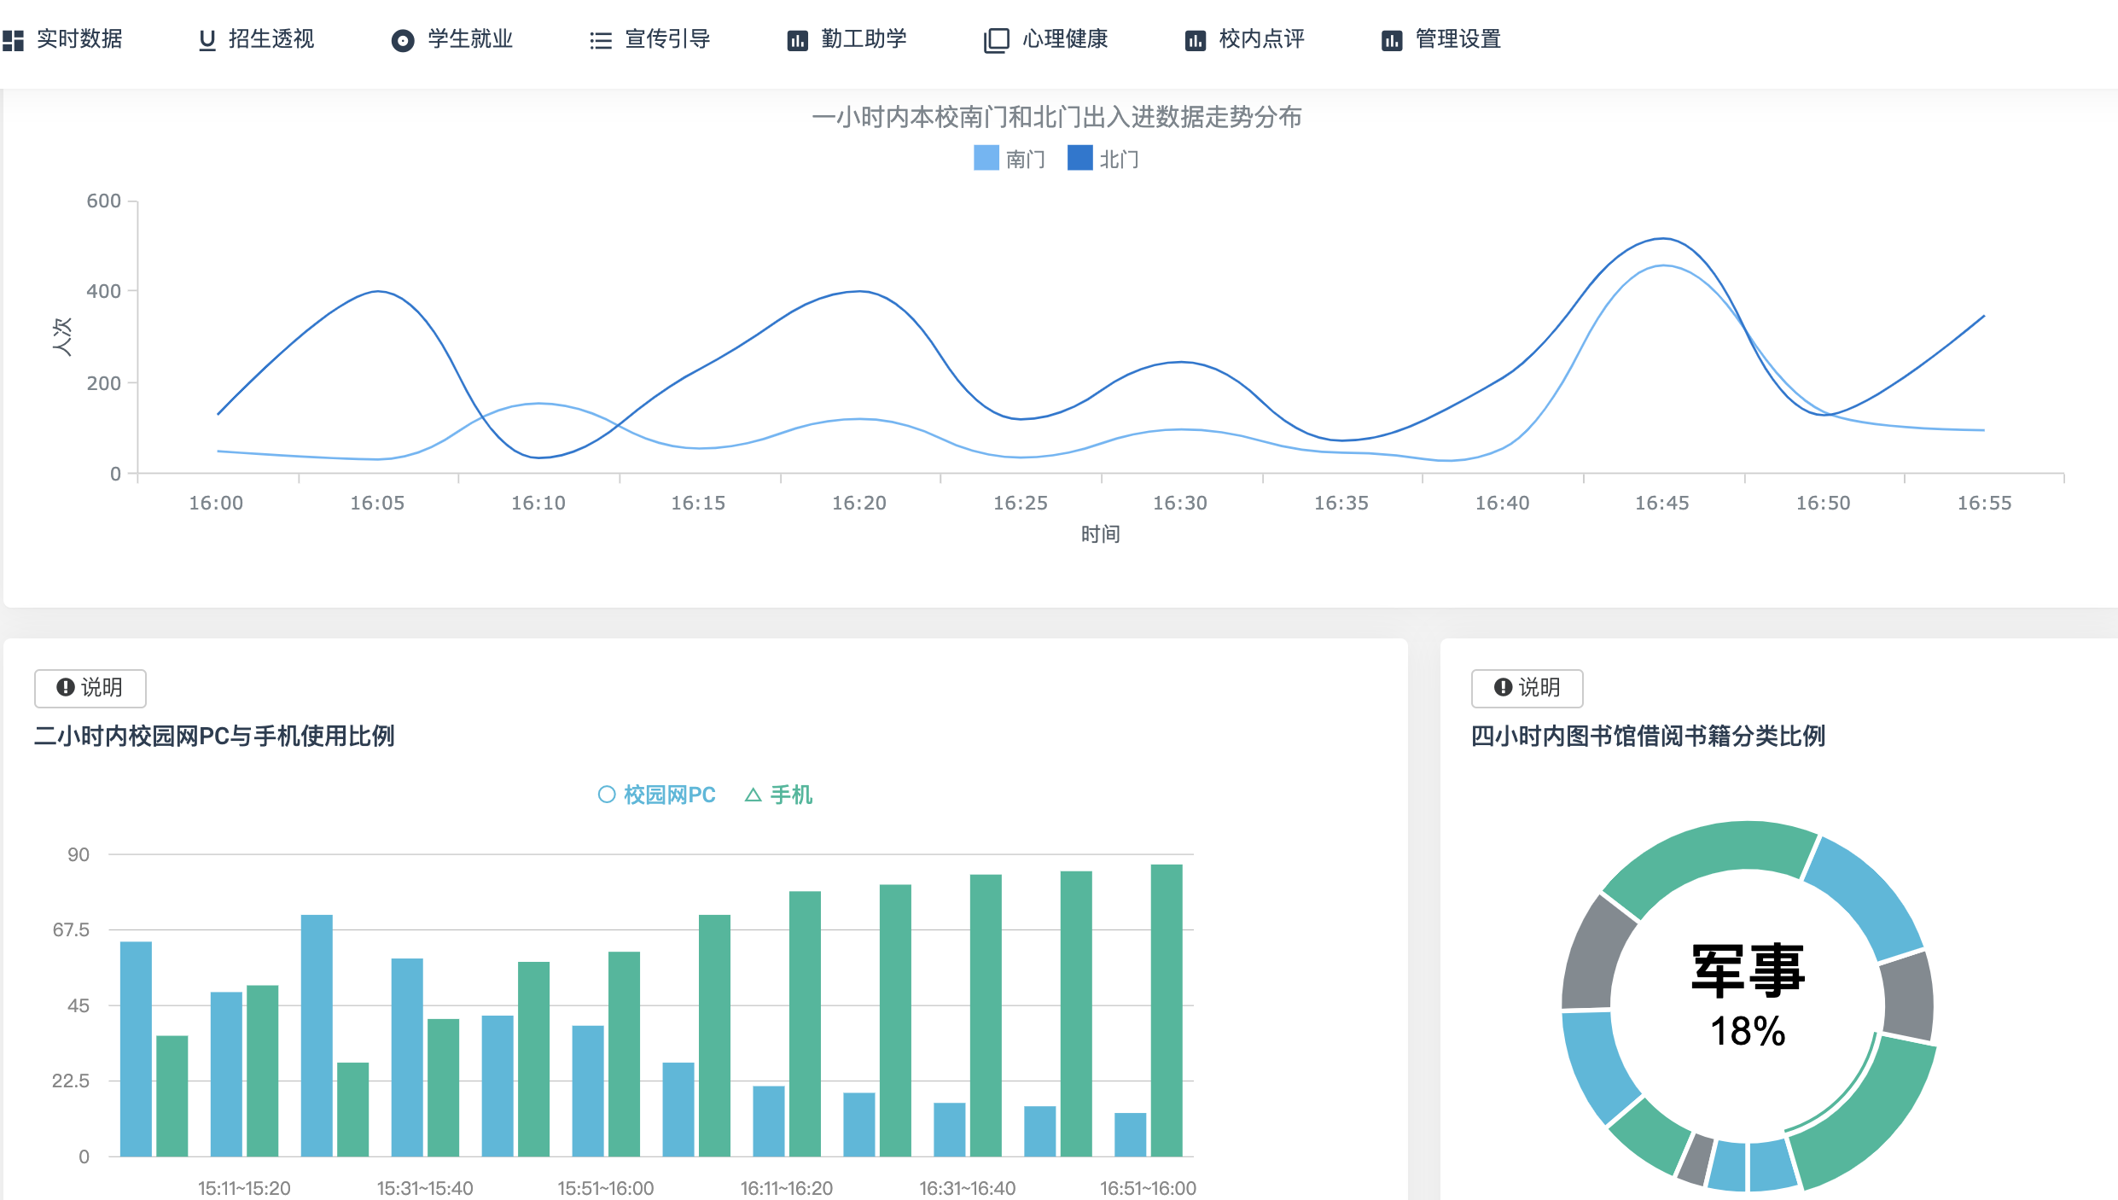Click the chart icon beside 管理设置
Image resolution: width=2118 pixels, height=1200 pixels.
coord(1392,40)
